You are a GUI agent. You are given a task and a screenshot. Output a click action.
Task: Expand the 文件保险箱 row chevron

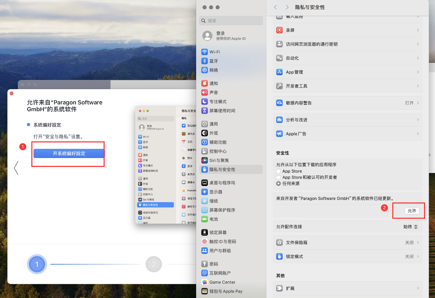[418, 243]
